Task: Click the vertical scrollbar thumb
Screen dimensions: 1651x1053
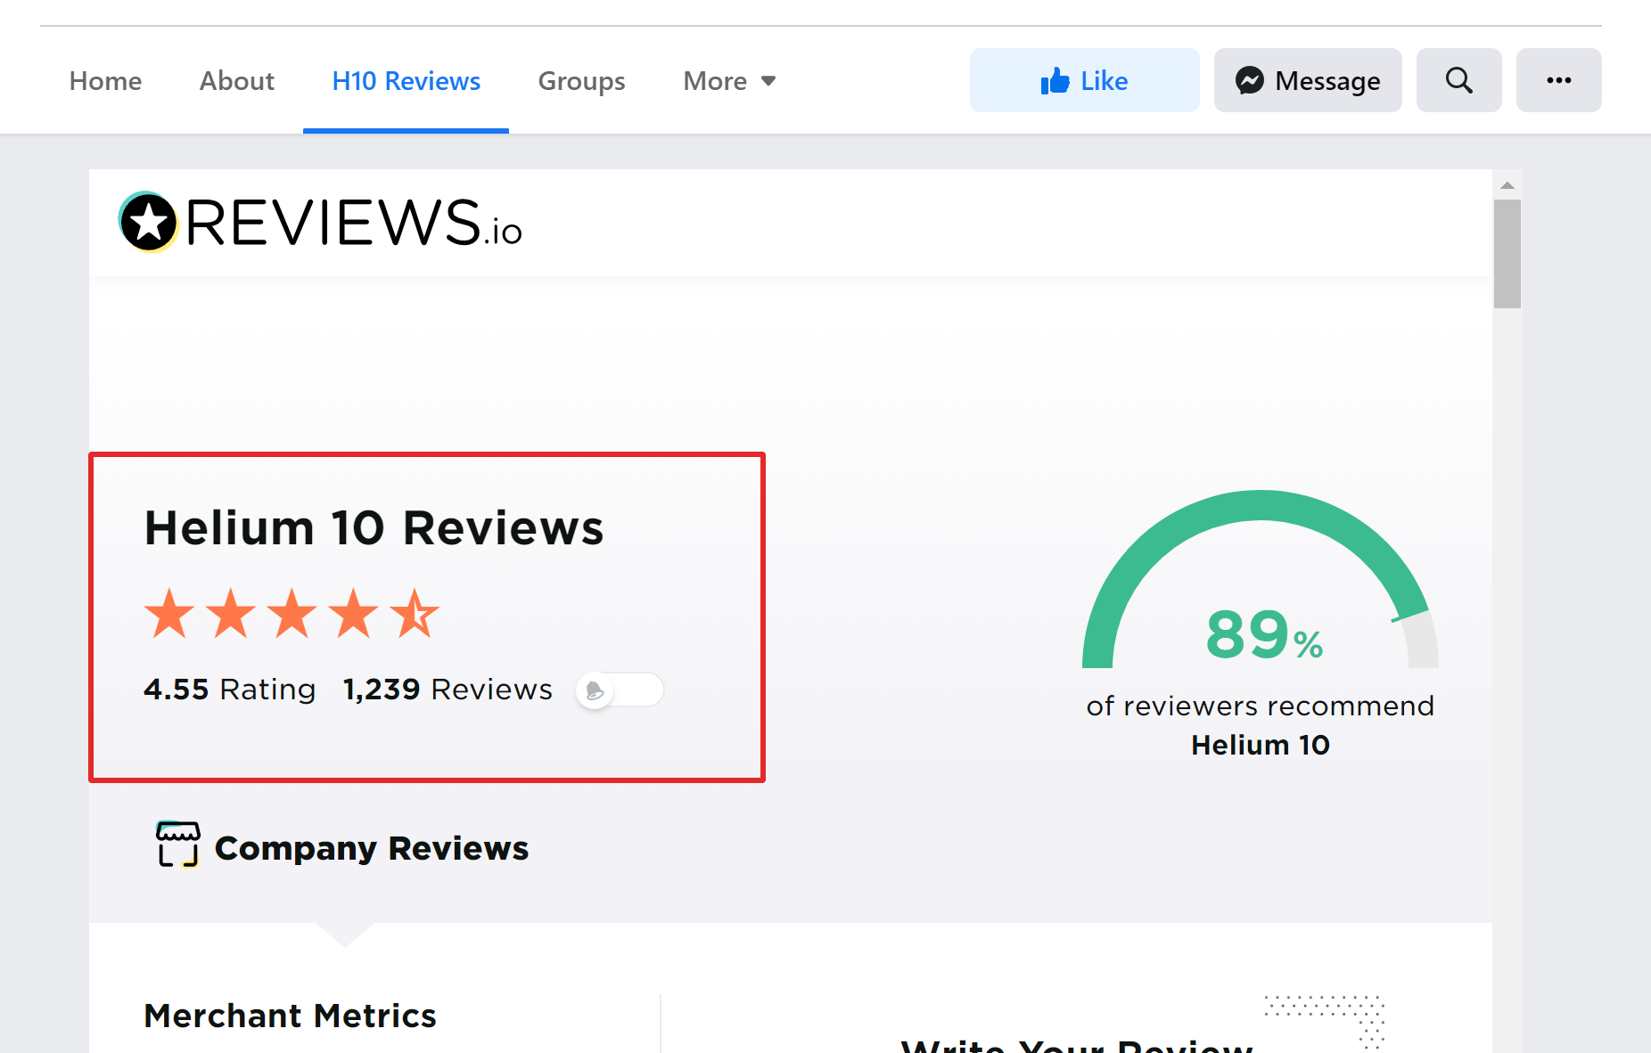Action: (x=1507, y=254)
